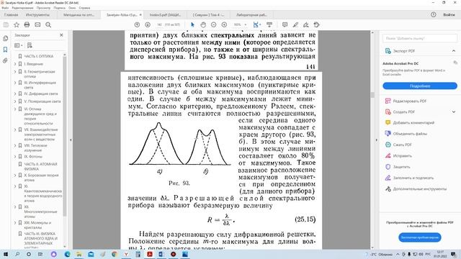Switch to the 'Методичка по опт...' document tab
The width and height of the screenshot is (461, 259).
click(79, 14)
